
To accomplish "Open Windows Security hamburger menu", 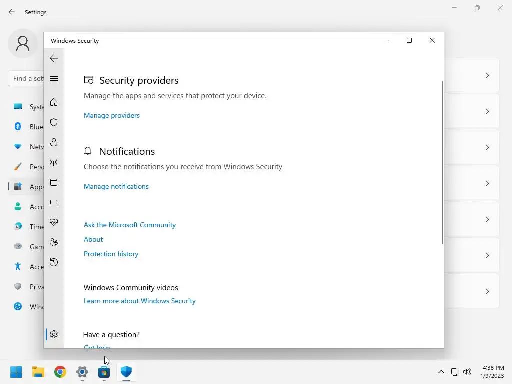I will tap(54, 78).
